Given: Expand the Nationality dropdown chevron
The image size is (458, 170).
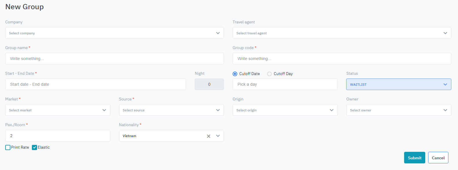Looking at the screenshot, I should 218,136.
